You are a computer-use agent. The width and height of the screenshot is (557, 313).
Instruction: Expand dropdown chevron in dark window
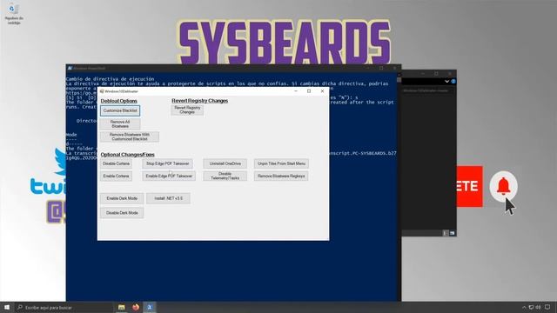pos(446,81)
